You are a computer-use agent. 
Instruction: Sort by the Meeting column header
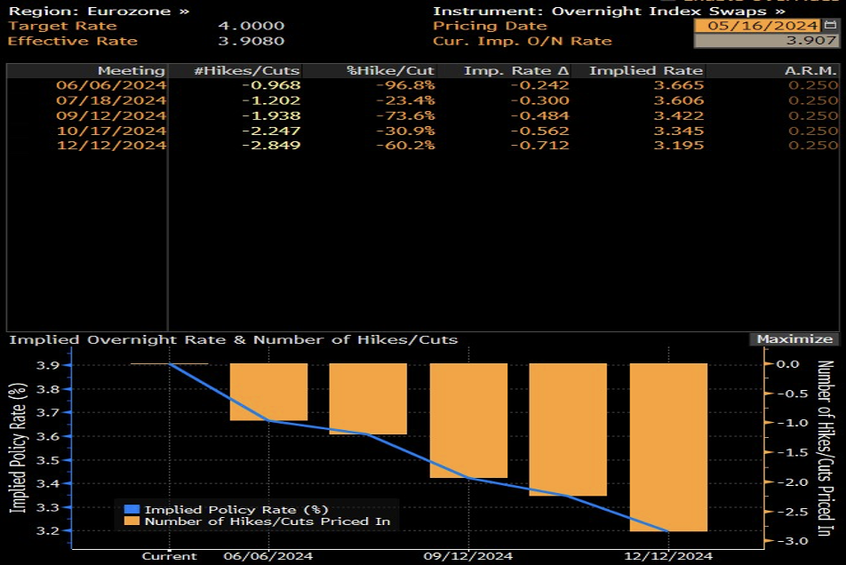[x=132, y=71]
